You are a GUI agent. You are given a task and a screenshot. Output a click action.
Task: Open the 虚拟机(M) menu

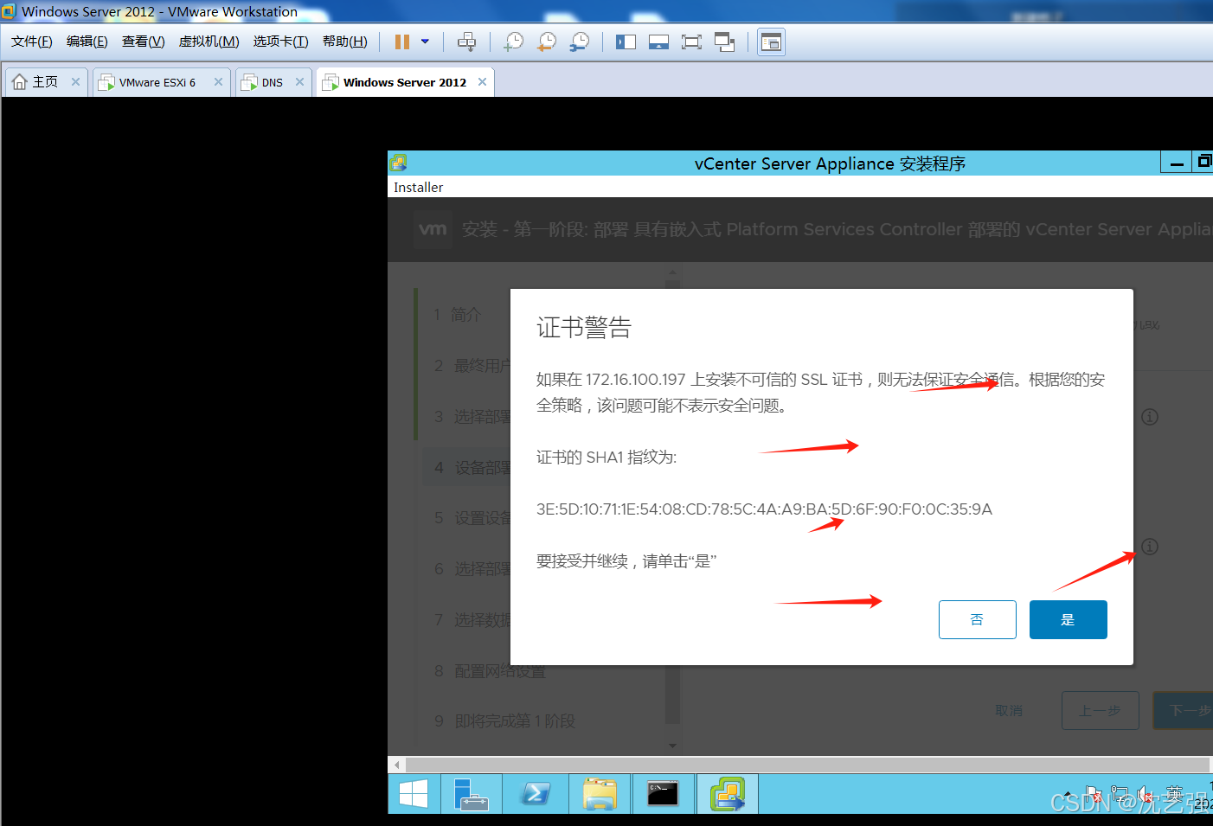point(209,42)
